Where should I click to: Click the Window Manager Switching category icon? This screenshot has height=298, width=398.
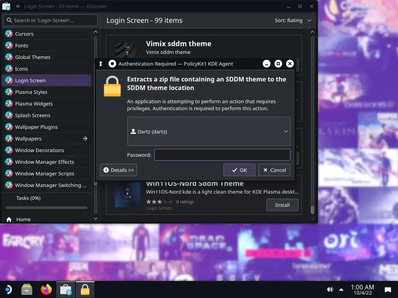point(9,185)
